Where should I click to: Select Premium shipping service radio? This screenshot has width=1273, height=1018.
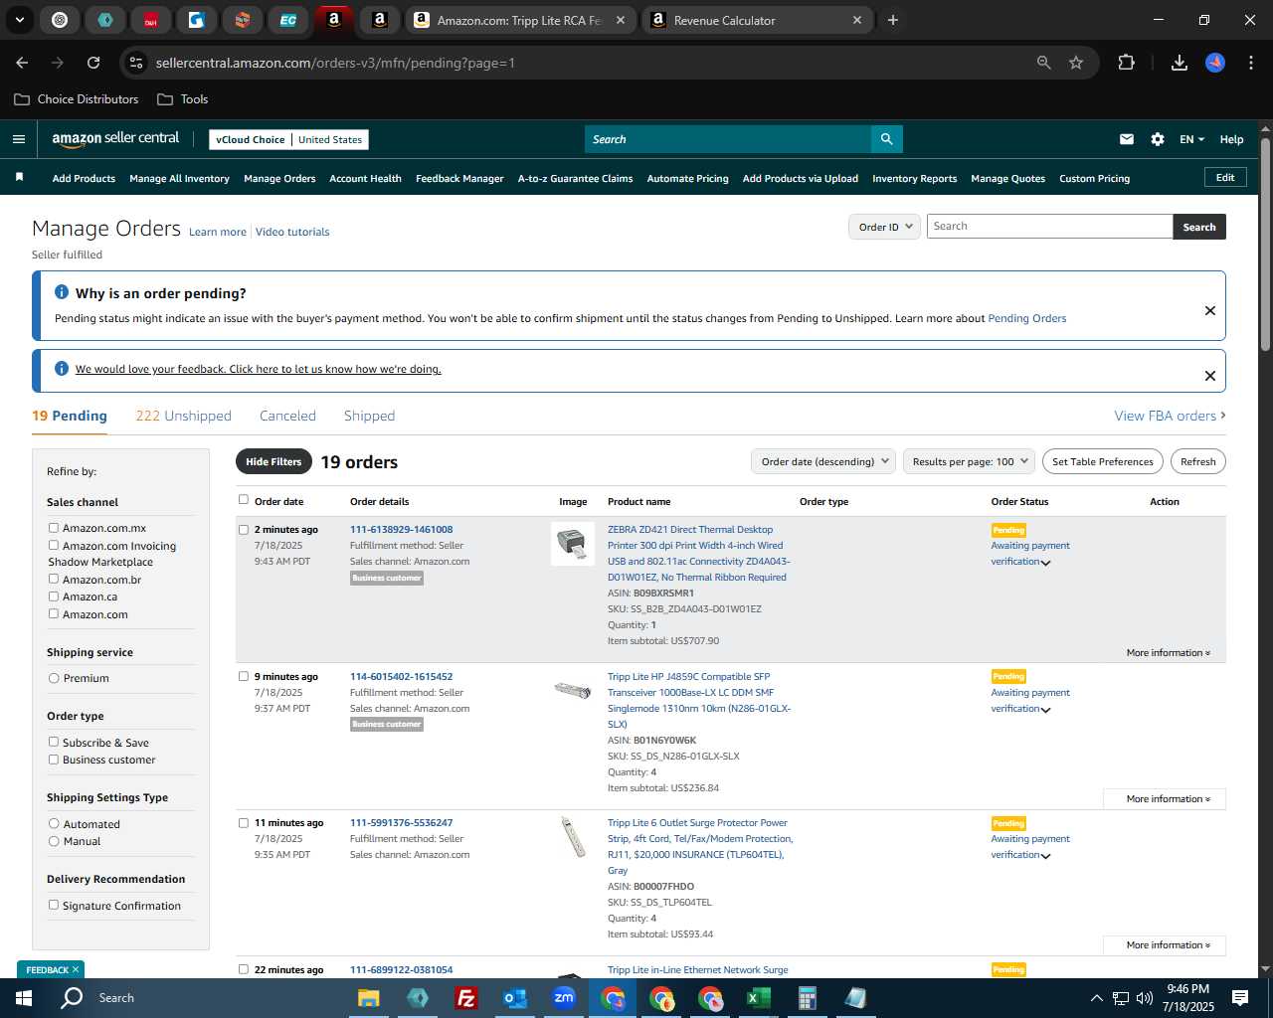pyautogui.click(x=54, y=678)
